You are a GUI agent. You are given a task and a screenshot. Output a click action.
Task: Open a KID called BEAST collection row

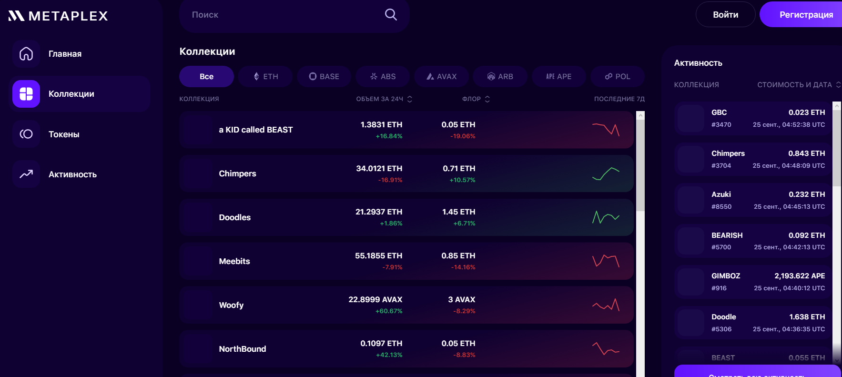tap(406, 130)
